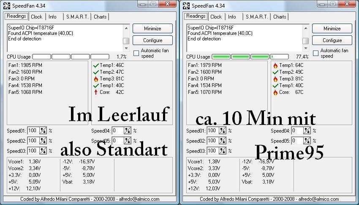This screenshot has height=205, width=359.
Task: Click Speed02 value field in right window
Action: click(213, 141)
